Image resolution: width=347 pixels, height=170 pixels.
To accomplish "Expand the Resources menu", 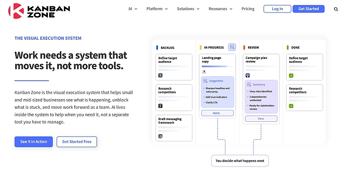I will coord(220,9).
